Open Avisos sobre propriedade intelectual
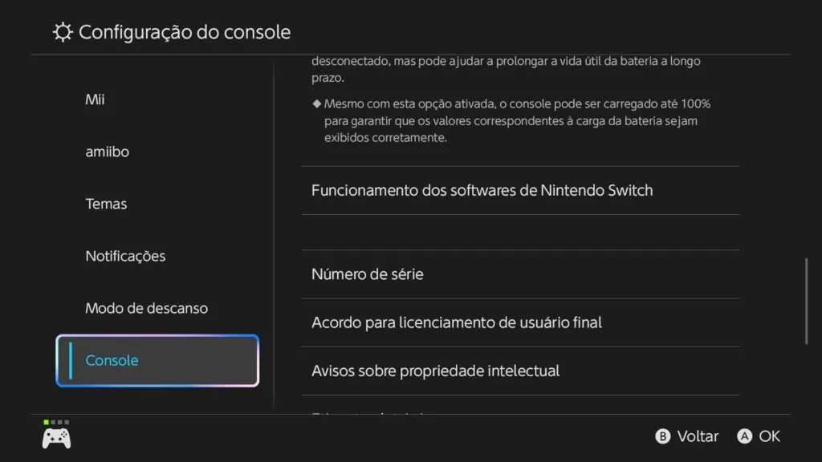Viewport: 822px width, 462px height. pyautogui.click(x=435, y=371)
